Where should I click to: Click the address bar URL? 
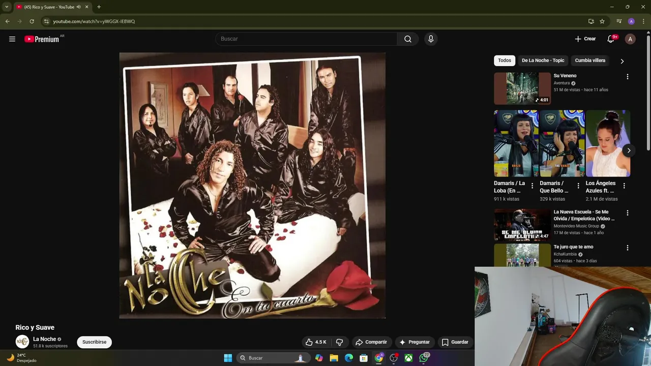coord(94,21)
